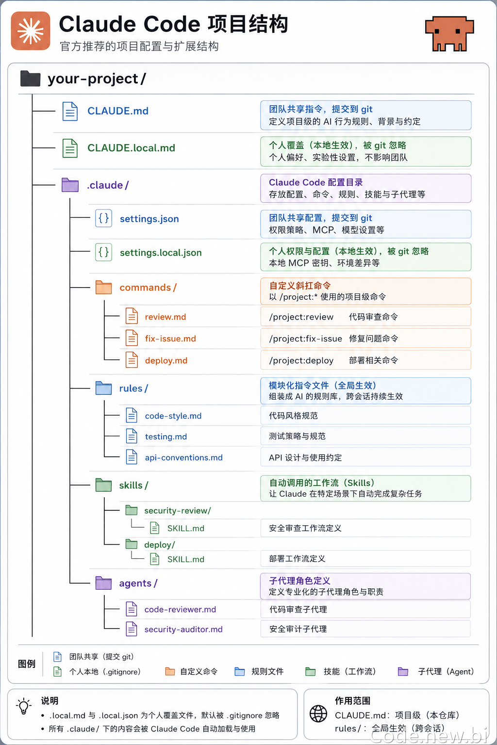Click the testing.md file icon
497x745 pixels.
click(132, 436)
